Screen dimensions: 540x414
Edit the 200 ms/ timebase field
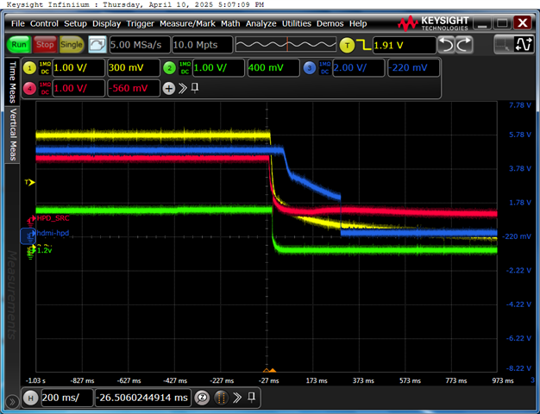(x=66, y=398)
